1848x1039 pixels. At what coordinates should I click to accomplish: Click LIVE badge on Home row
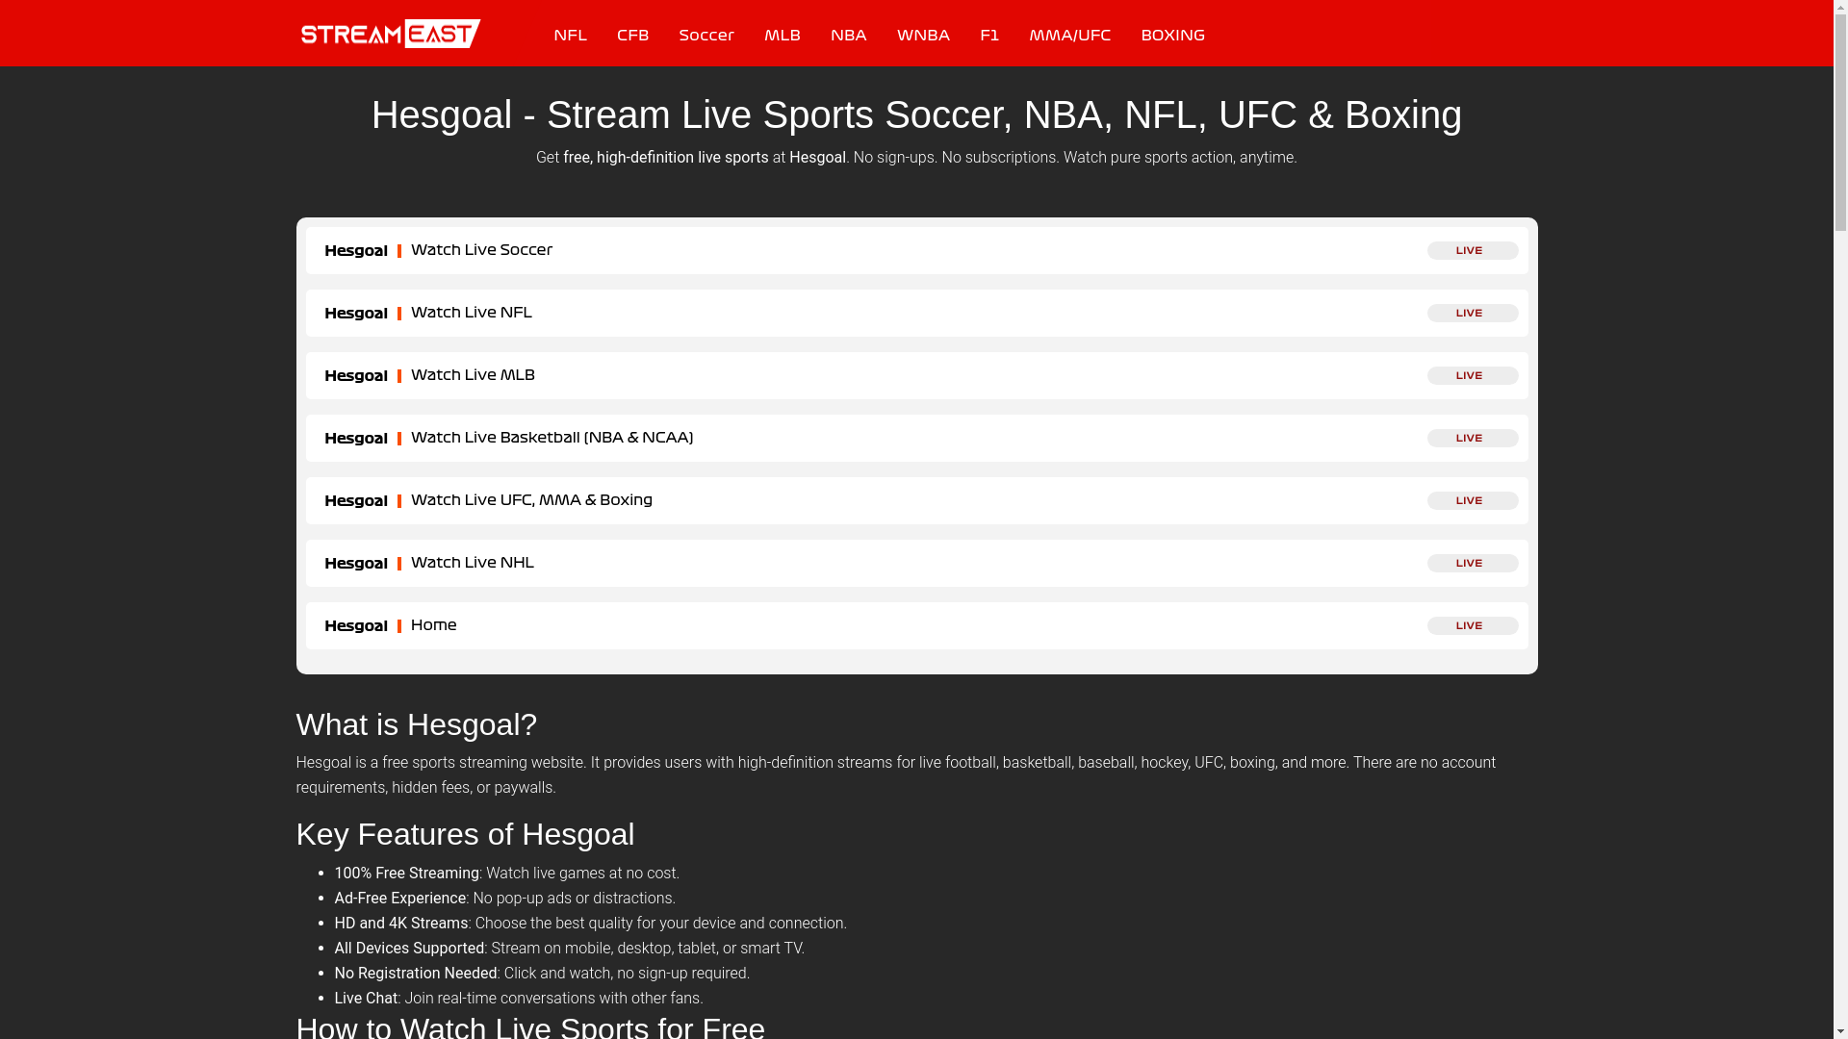point(1473,625)
